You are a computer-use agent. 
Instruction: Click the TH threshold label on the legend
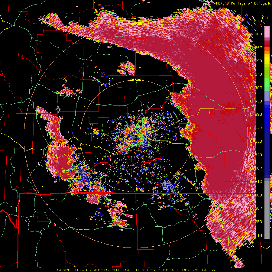(x=260, y=235)
